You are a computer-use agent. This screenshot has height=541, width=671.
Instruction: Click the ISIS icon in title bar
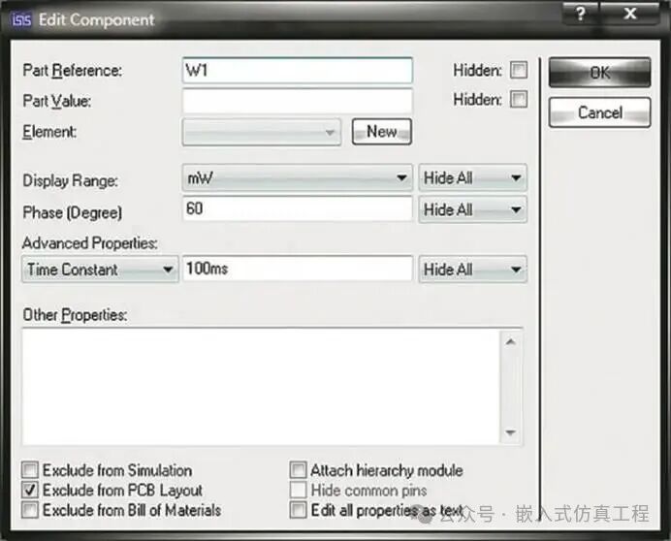coord(21,19)
